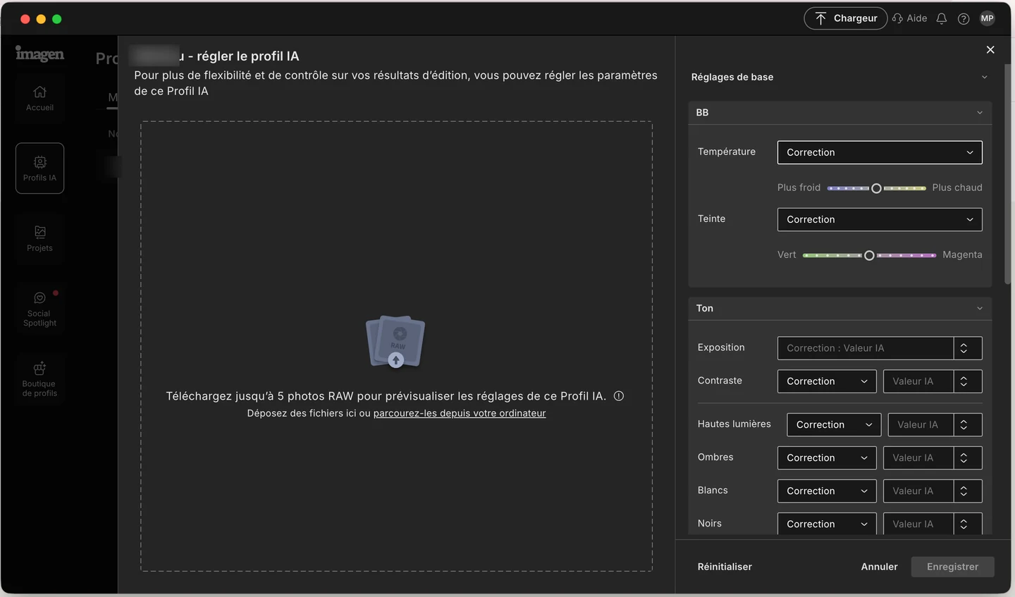Collapse the BB section
Viewport: 1015px width, 597px height.
click(x=980, y=113)
